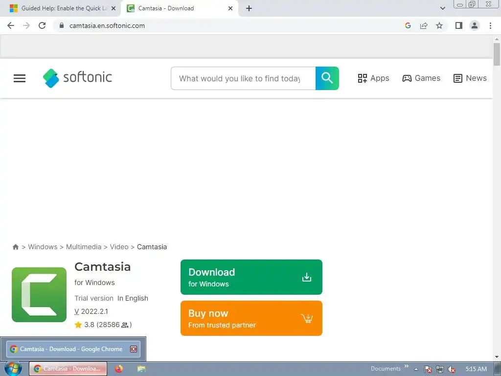Open the Chrome profile avatar
This screenshot has height=376, width=501.
(475, 25)
